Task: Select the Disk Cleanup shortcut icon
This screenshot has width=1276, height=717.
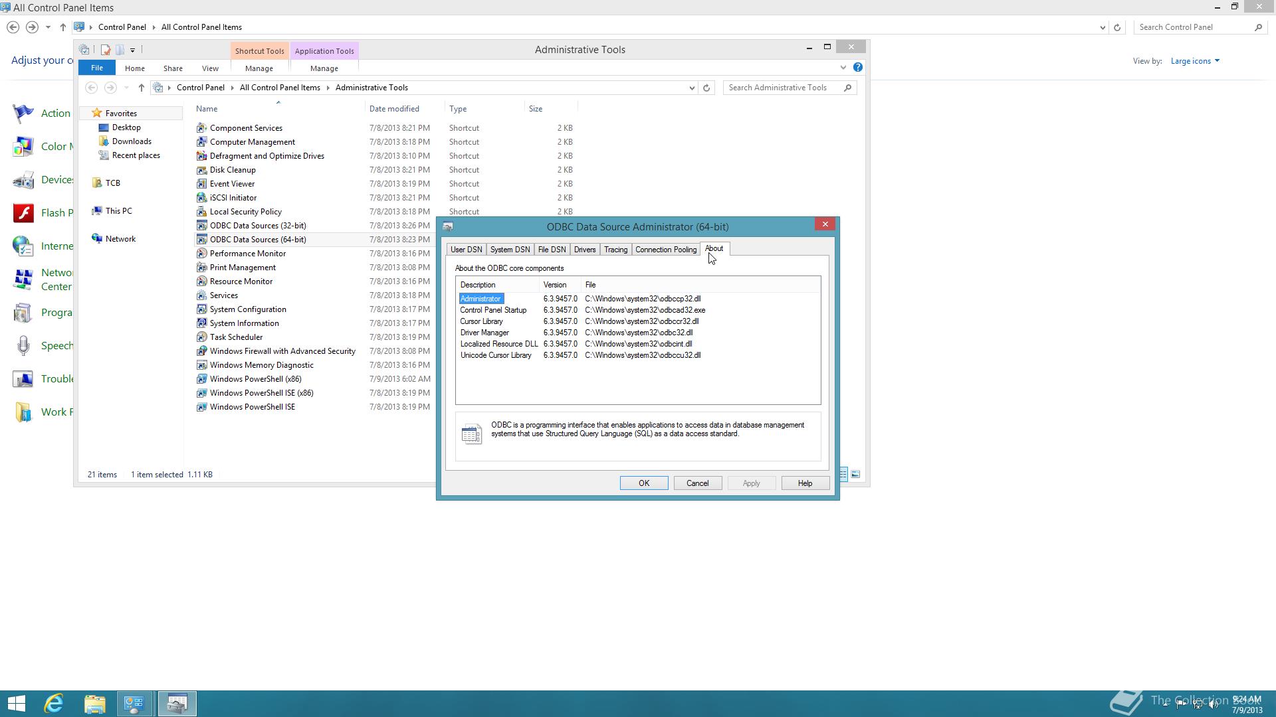Action: pos(202,170)
